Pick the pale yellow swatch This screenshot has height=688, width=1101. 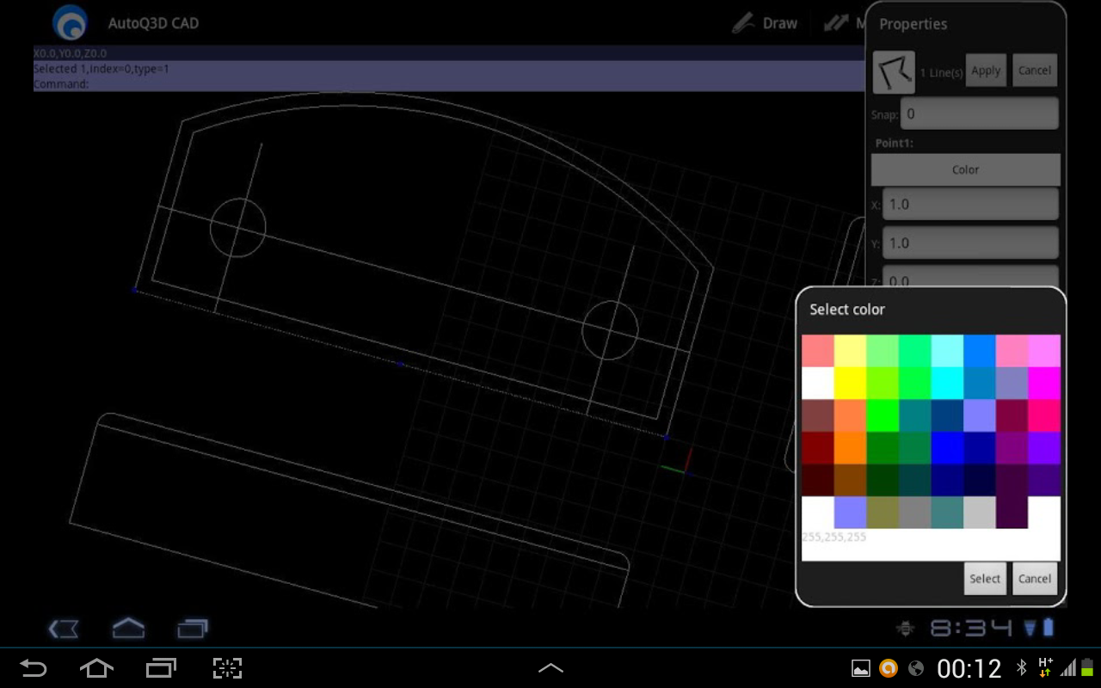pyautogui.click(x=851, y=351)
